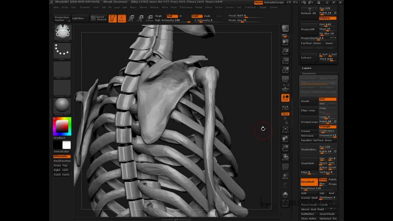393x221 pixels.
Task: Click the Actual size icon
Action: 285,60
